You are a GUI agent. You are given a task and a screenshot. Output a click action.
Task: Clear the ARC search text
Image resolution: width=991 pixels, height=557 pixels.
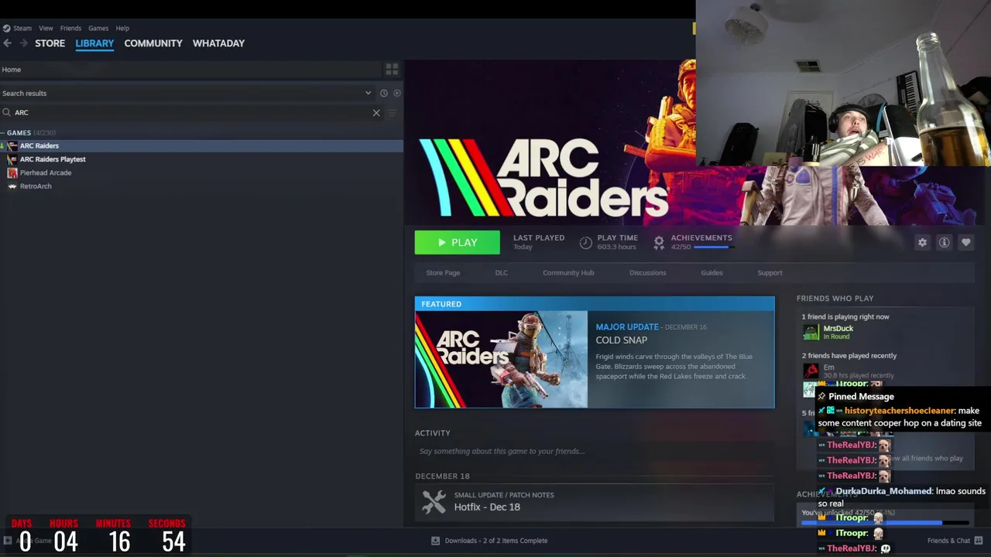tap(376, 113)
